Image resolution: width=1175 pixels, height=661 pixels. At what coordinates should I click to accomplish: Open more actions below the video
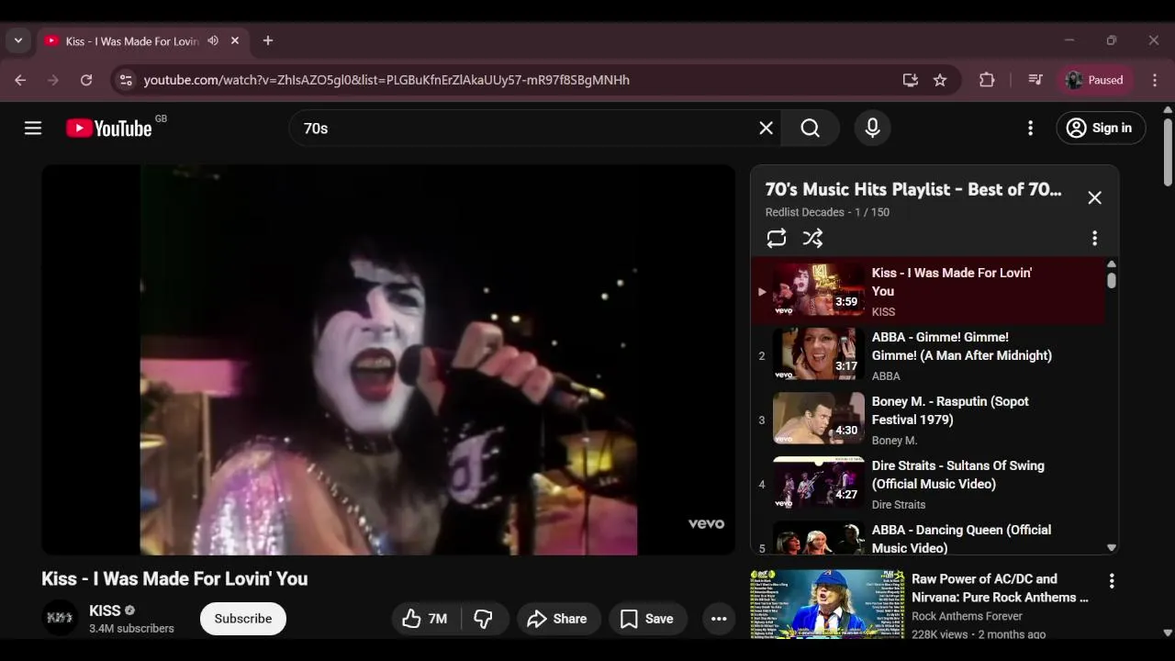pos(719,619)
